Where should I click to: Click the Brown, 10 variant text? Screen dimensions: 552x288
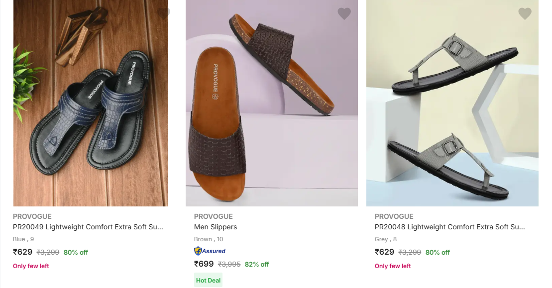click(209, 239)
